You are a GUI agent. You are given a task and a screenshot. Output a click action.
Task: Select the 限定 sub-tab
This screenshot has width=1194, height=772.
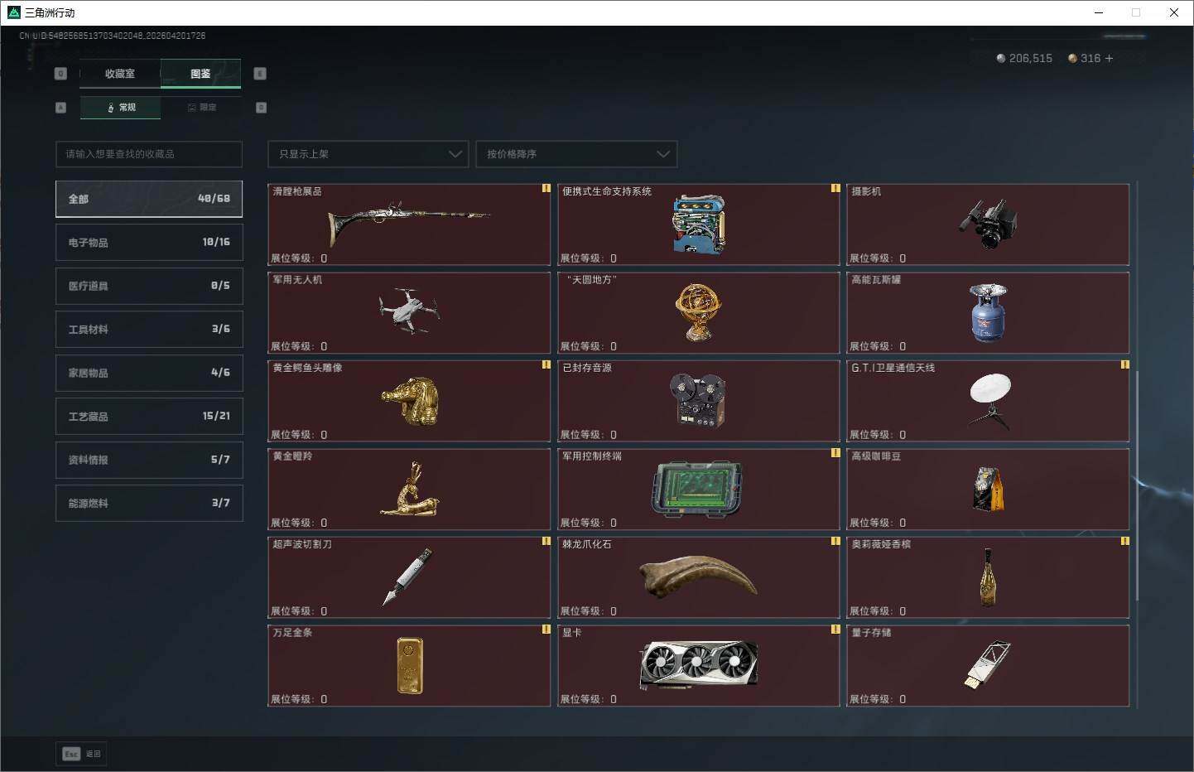(x=201, y=108)
